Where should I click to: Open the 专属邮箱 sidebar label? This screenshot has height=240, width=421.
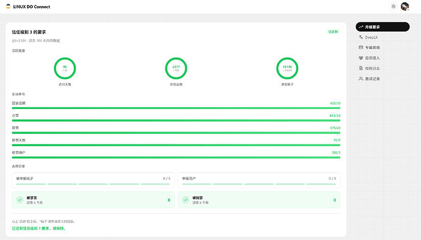[372, 48]
